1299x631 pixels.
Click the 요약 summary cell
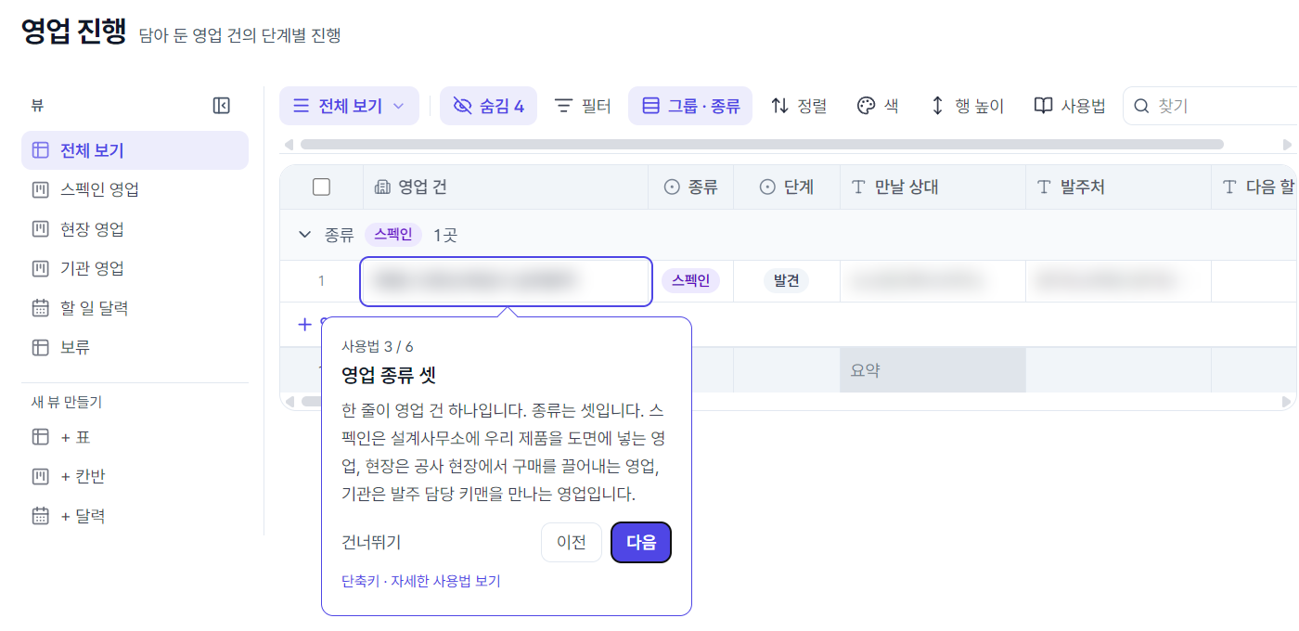click(932, 370)
